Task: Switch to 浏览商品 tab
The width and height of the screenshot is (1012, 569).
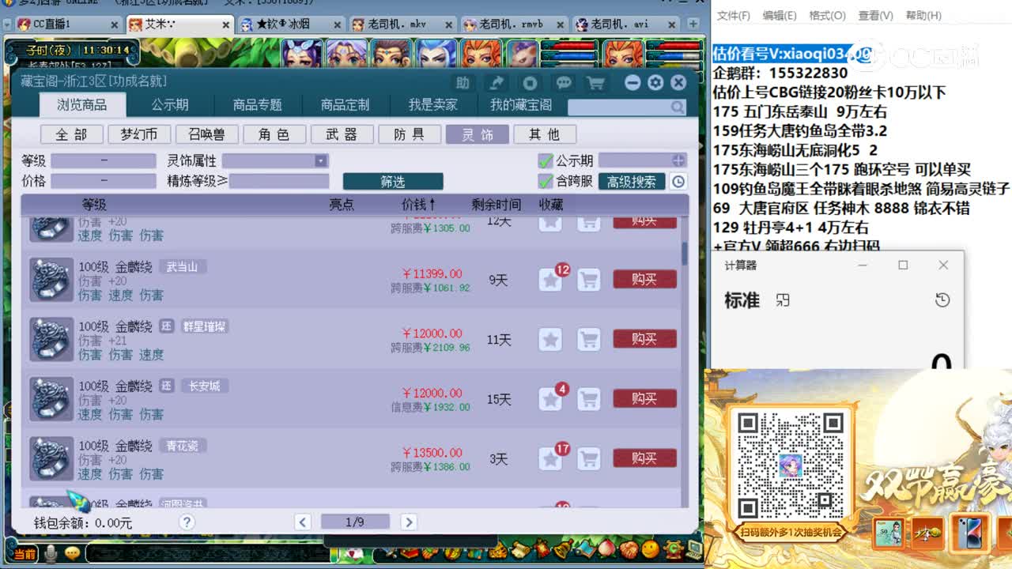Action: (x=81, y=105)
